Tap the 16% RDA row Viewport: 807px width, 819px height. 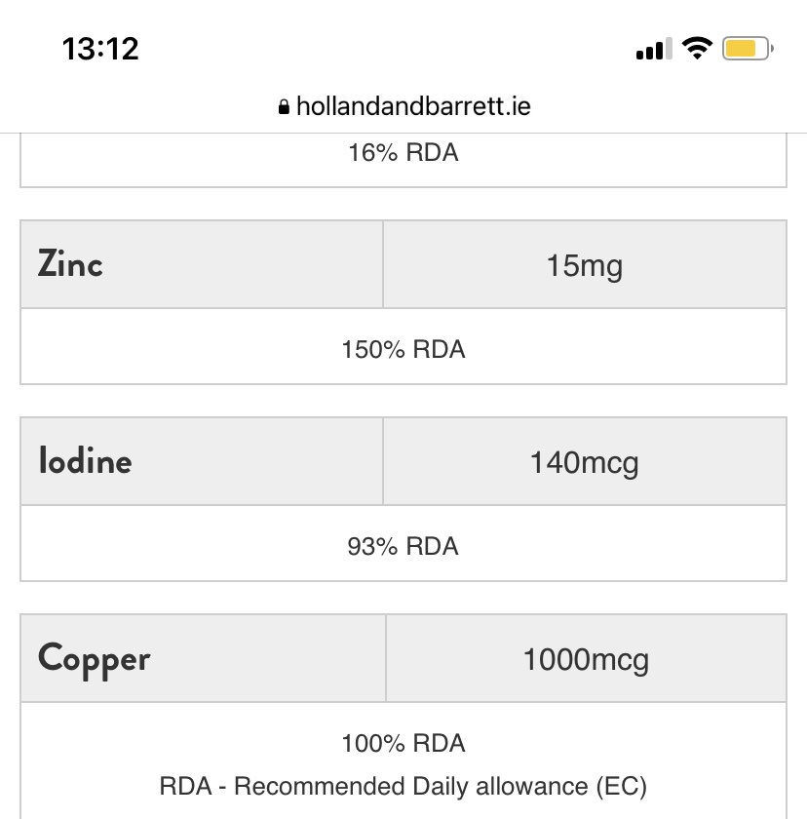(x=403, y=153)
